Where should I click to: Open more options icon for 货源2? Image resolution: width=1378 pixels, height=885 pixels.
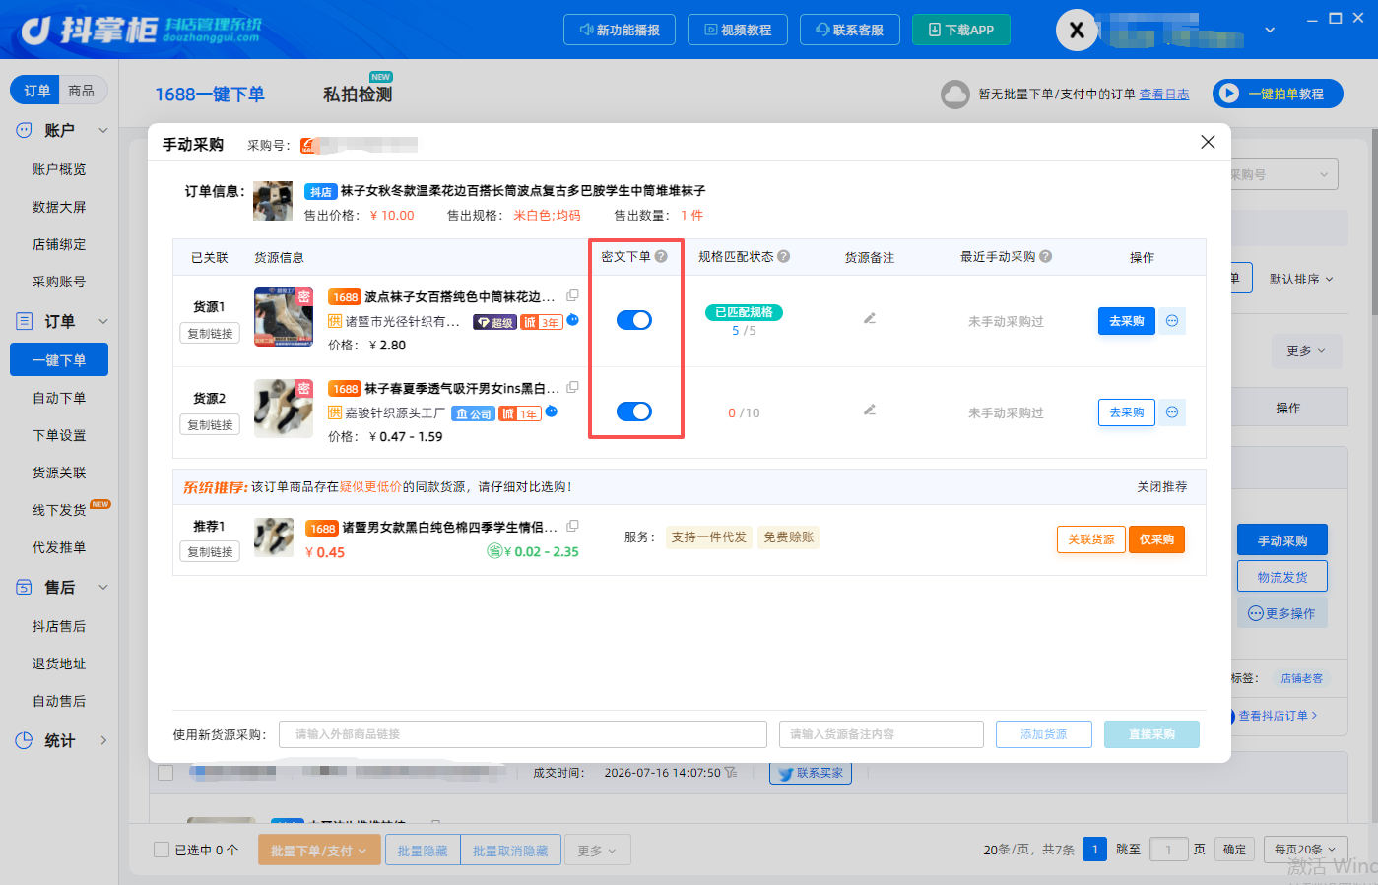(x=1172, y=412)
